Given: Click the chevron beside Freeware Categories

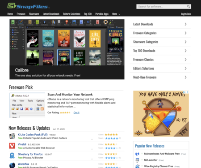Looking at the screenshot, I should click(185, 33).
